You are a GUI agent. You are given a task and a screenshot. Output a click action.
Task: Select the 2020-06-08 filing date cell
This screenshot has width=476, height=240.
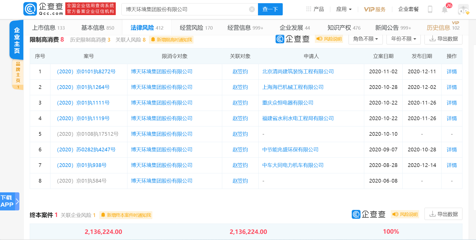[383, 181]
